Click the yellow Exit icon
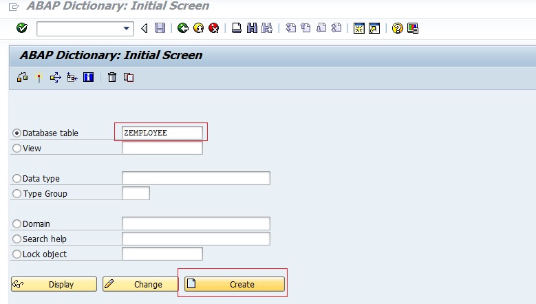The height and width of the screenshot is (304, 536). 198,28
